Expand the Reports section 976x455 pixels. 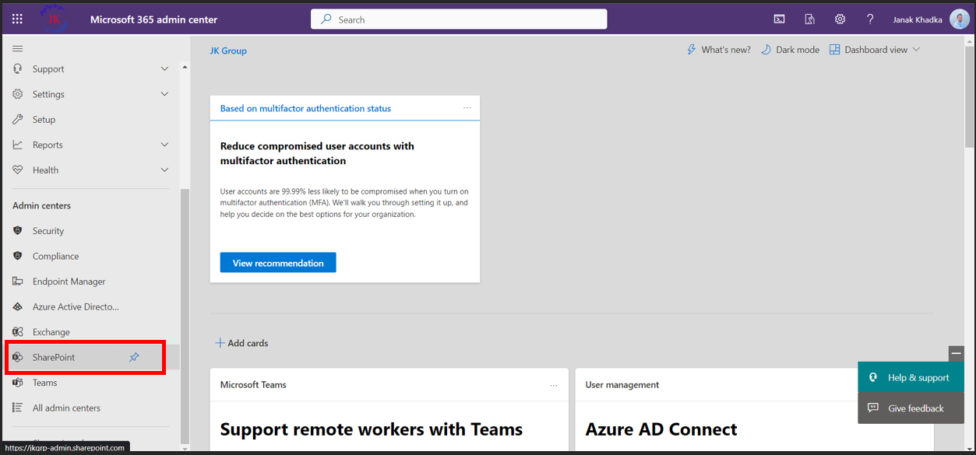[164, 144]
